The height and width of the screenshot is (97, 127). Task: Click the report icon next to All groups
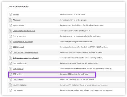(x=10, y=20)
